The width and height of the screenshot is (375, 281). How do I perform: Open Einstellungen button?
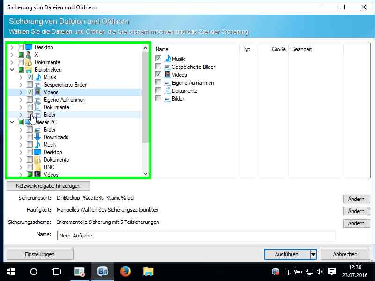pos(40,254)
